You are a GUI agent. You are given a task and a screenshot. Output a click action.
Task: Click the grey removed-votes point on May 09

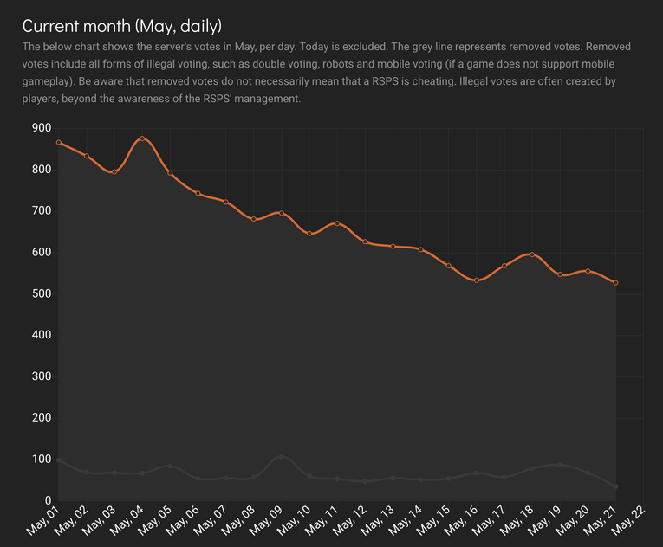pos(282,456)
